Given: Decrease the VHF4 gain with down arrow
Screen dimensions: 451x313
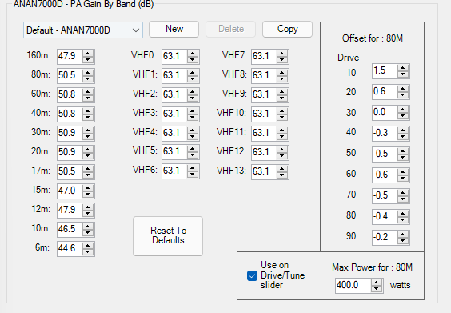Looking at the screenshot, I should [193, 136].
